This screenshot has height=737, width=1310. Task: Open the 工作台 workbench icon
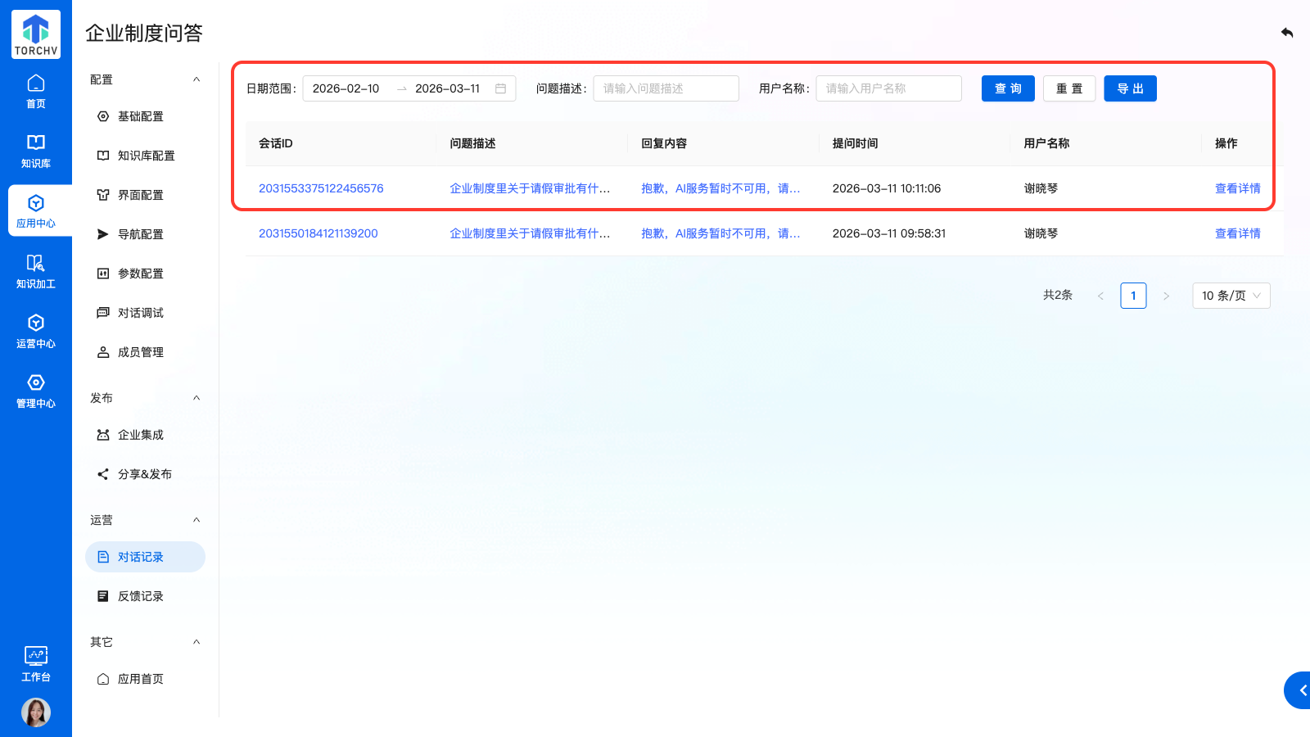coord(36,663)
